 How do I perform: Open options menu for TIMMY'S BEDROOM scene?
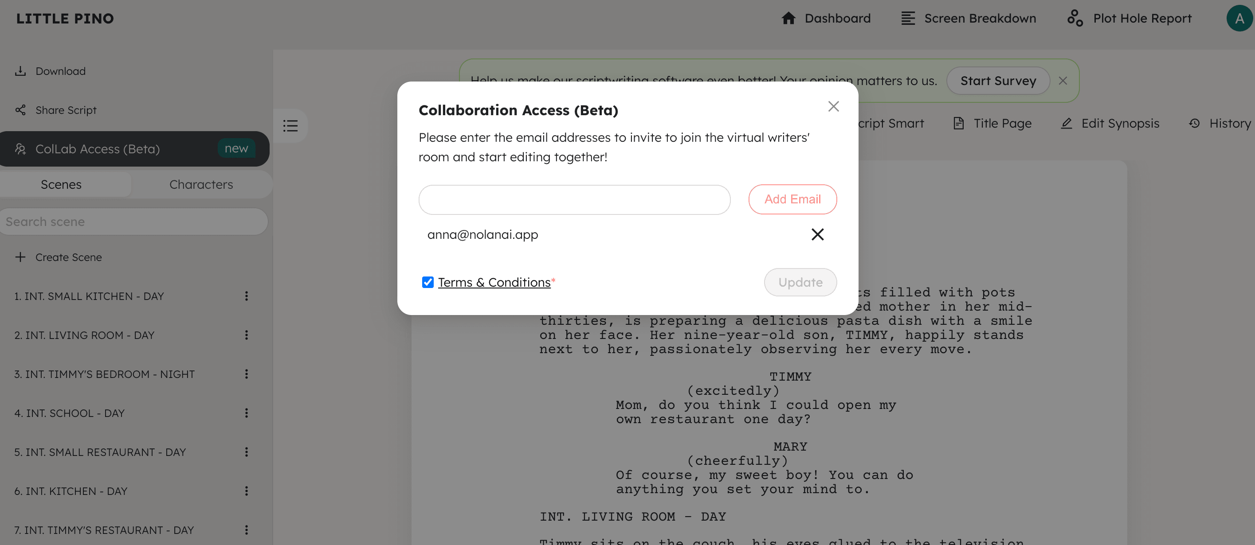point(247,374)
